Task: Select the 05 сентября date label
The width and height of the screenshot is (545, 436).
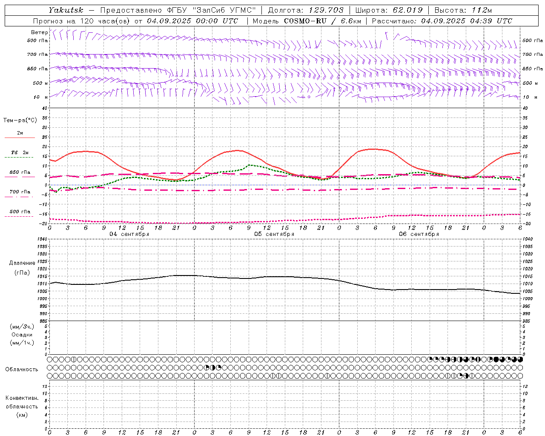Action: coord(274,234)
